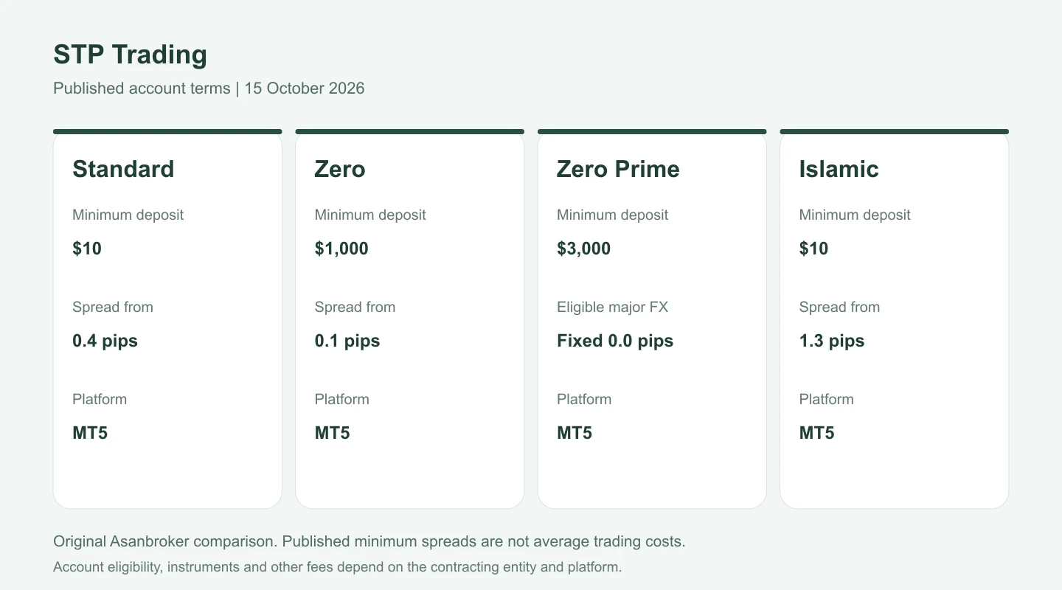Click MT5 platform in Zero Prime card
The height and width of the screenshot is (590, 1062).
[x=575, y=433]
